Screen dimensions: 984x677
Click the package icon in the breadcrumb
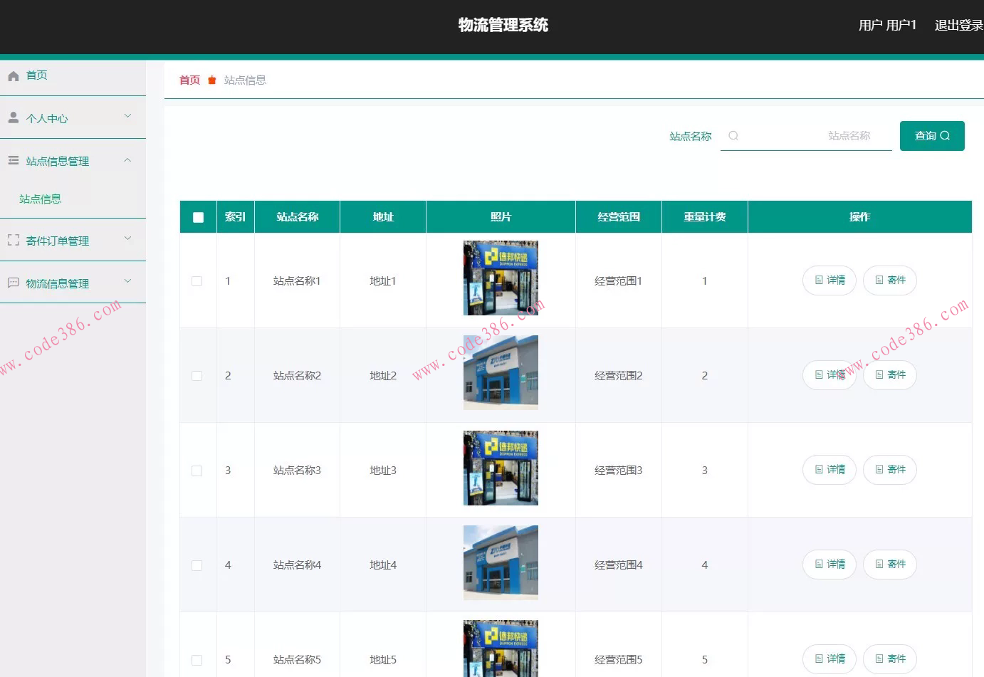tap(211, 80)
